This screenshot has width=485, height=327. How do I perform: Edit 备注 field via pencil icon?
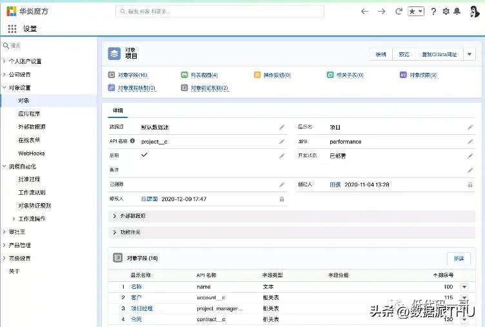point(470,170)
